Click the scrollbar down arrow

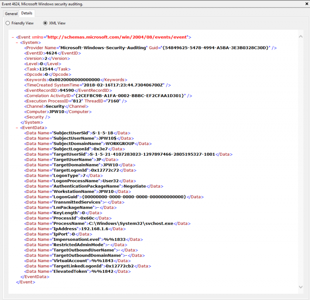301,287
